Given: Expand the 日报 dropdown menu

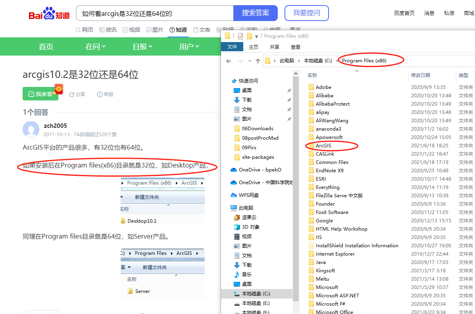Looking at the screenshot, I should click(142, 46).
